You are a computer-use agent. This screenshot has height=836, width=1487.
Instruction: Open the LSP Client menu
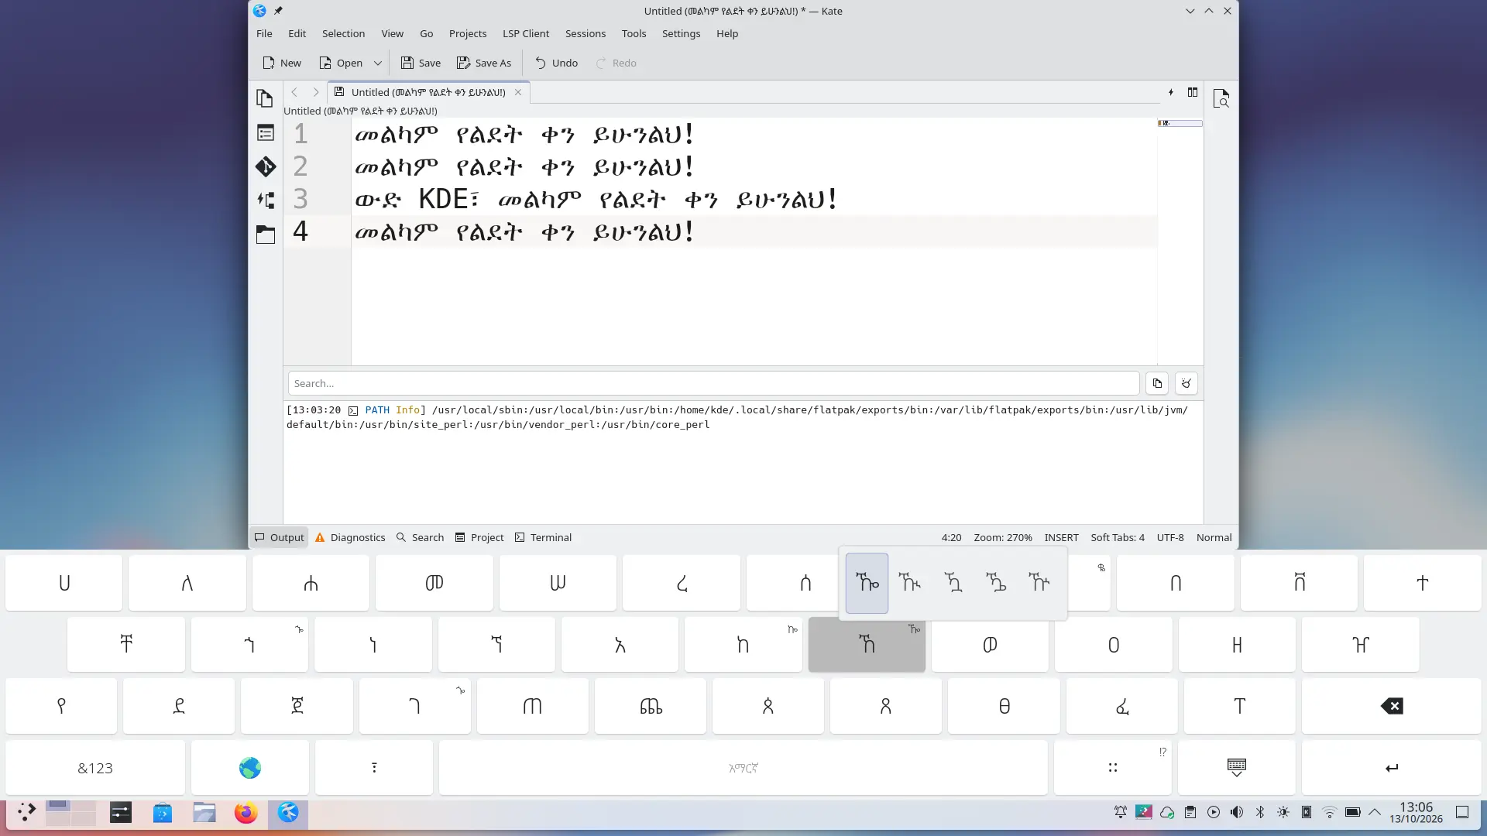tap(526, 33)
